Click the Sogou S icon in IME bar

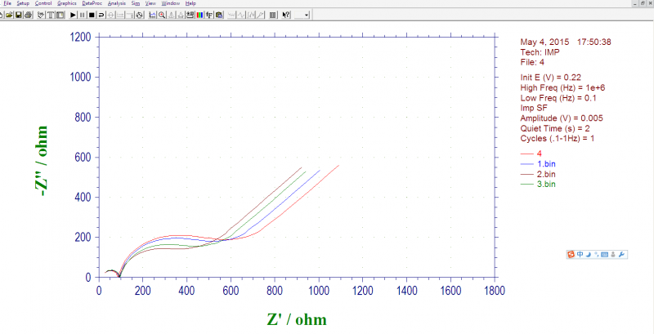(571, 255)
